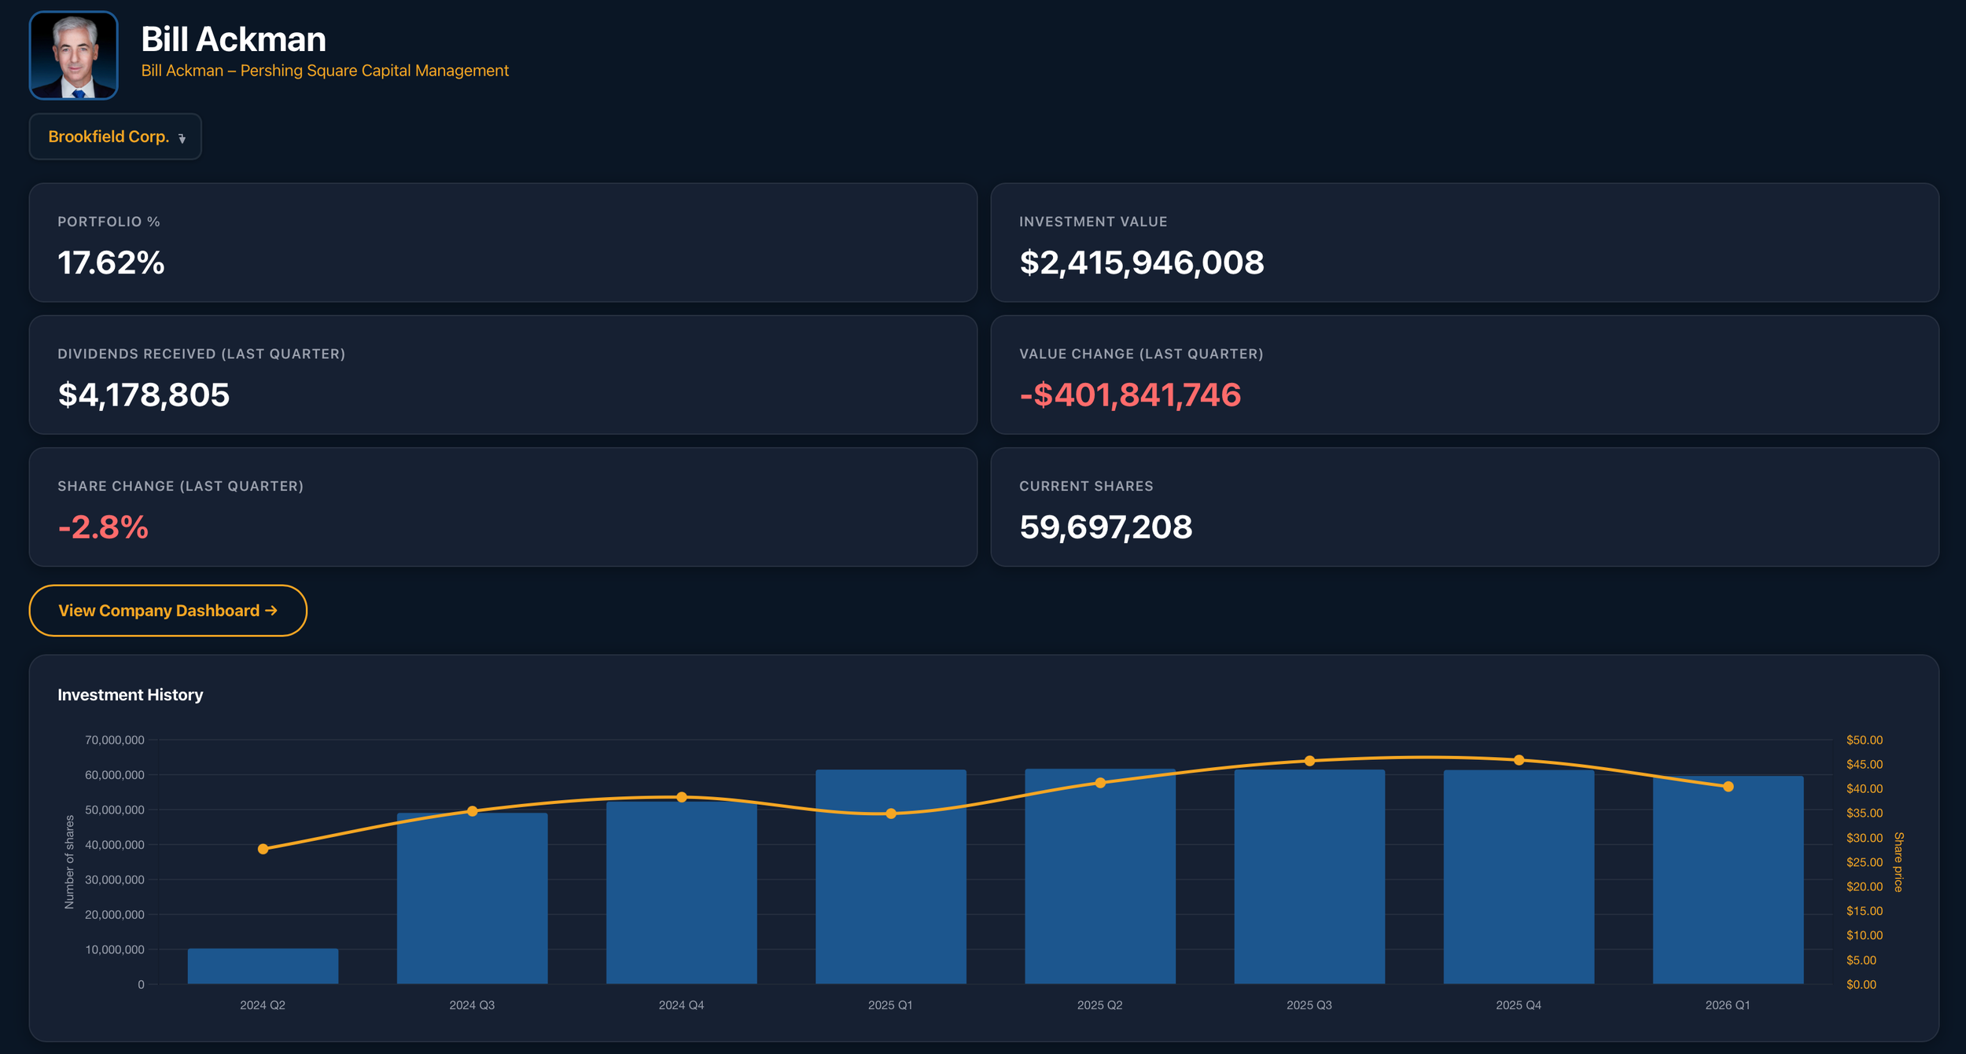Click the 2024 Q2 shares bar
The height and width of the screenshot is (1054, 1966).
(x=263, y=966)
